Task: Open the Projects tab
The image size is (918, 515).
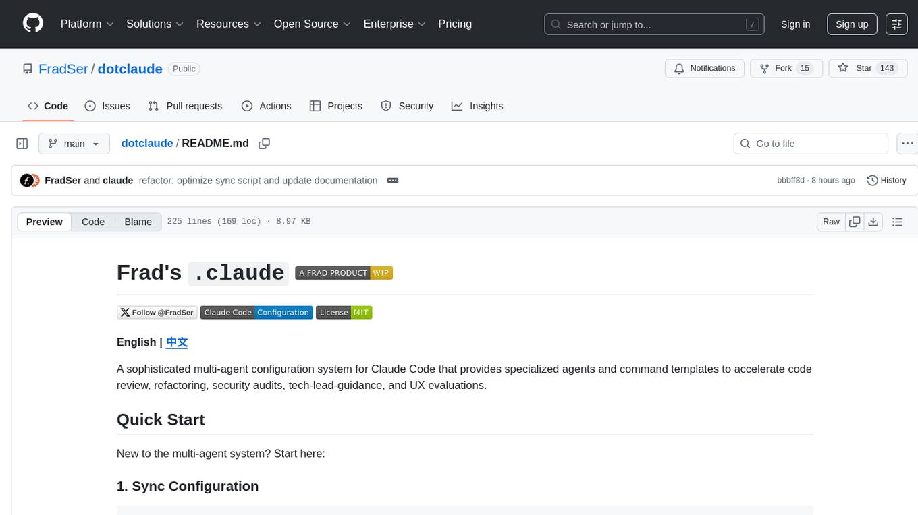Action: [x=336, y=106]
